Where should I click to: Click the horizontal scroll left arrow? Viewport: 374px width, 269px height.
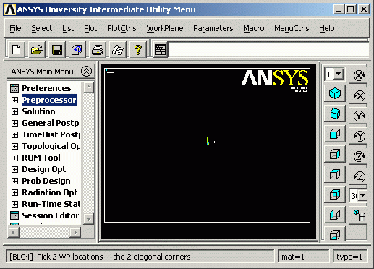pos(14,232)
